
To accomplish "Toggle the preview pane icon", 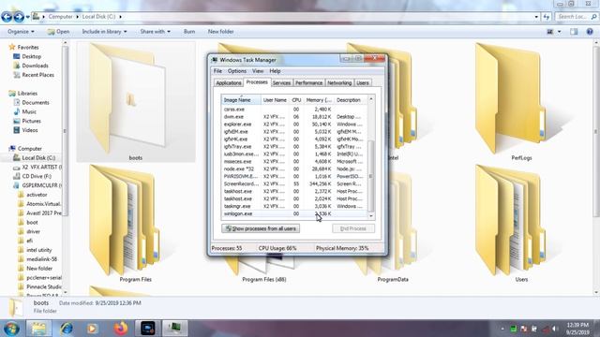I will tap(574, 32).
